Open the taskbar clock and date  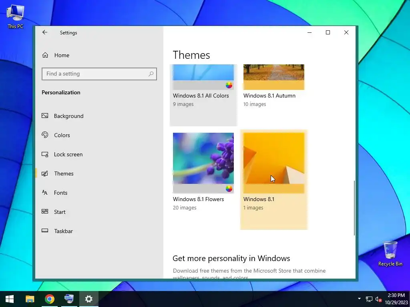pos(396,299)
